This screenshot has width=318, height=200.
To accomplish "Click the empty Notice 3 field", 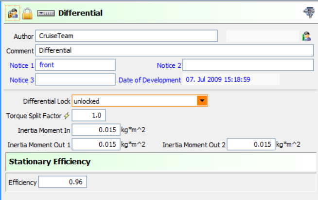I will pos(75,79).
